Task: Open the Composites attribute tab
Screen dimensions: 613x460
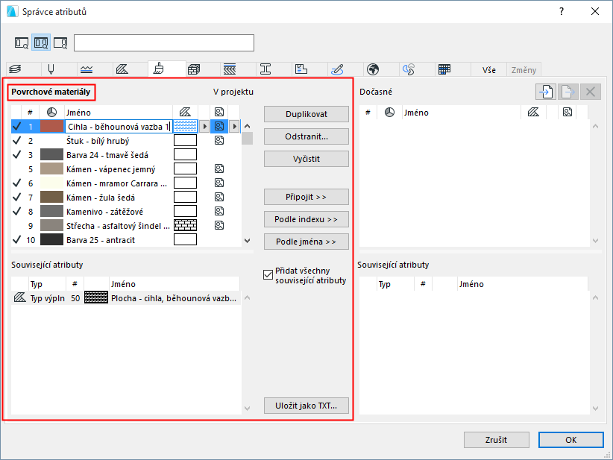Action: click(230, 69)
